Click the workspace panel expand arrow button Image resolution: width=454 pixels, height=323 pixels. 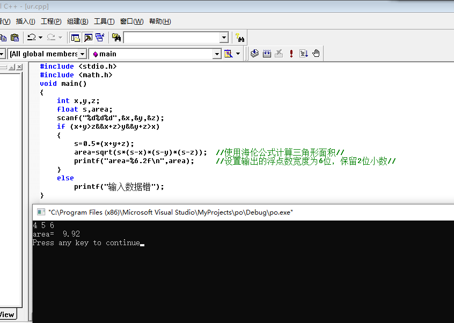click(12, 67)
